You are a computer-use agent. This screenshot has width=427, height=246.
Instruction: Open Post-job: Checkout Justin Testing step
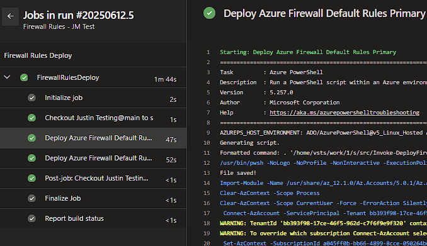click(93, 178)
